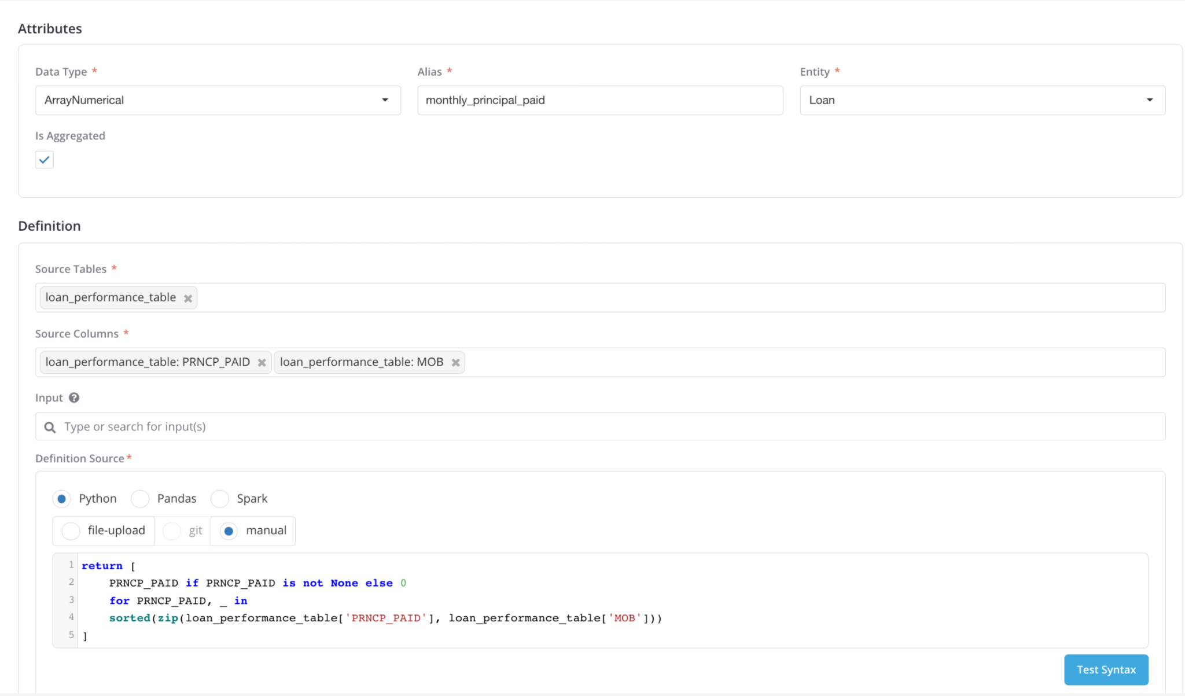Select the git source option

click(172, 531)
